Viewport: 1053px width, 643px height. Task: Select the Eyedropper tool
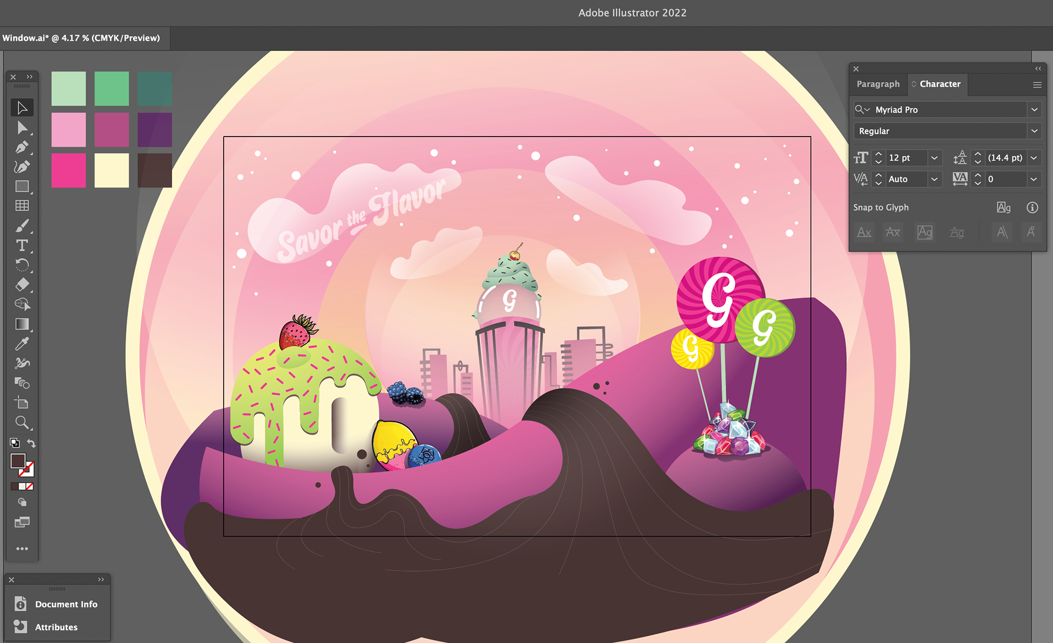pyautogui.click(x=22, y=344)
